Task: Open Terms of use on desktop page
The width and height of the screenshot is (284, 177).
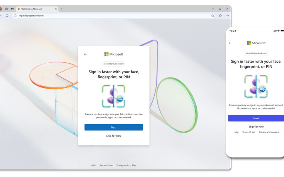Action: (x=106, y=165)
